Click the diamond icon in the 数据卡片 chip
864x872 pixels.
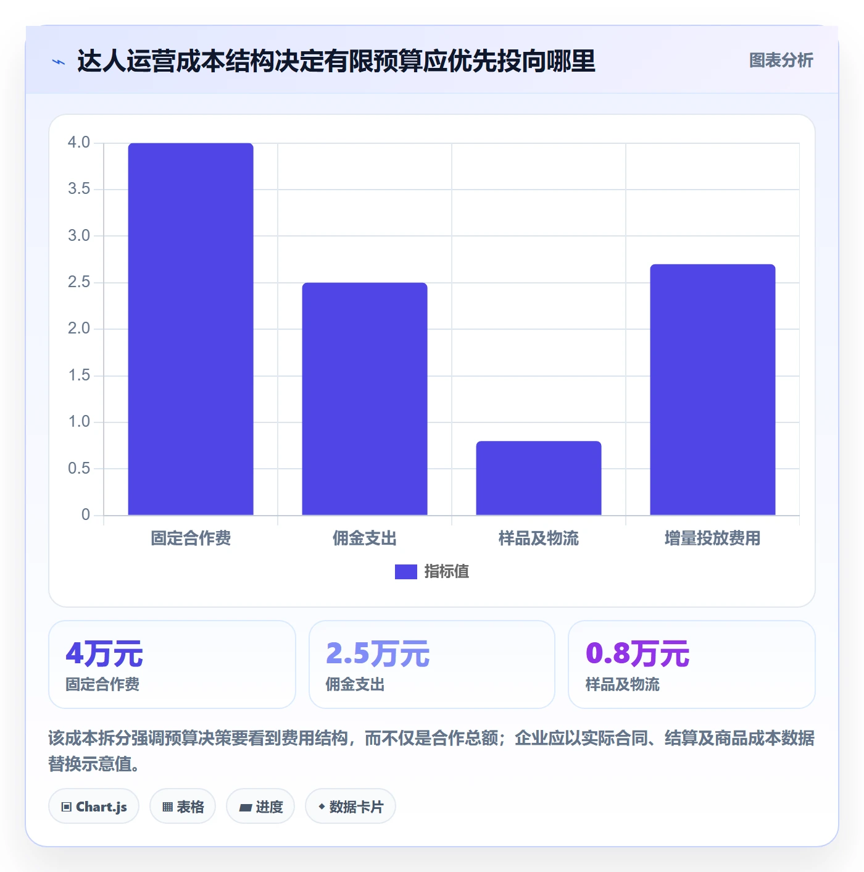[322, 807]
